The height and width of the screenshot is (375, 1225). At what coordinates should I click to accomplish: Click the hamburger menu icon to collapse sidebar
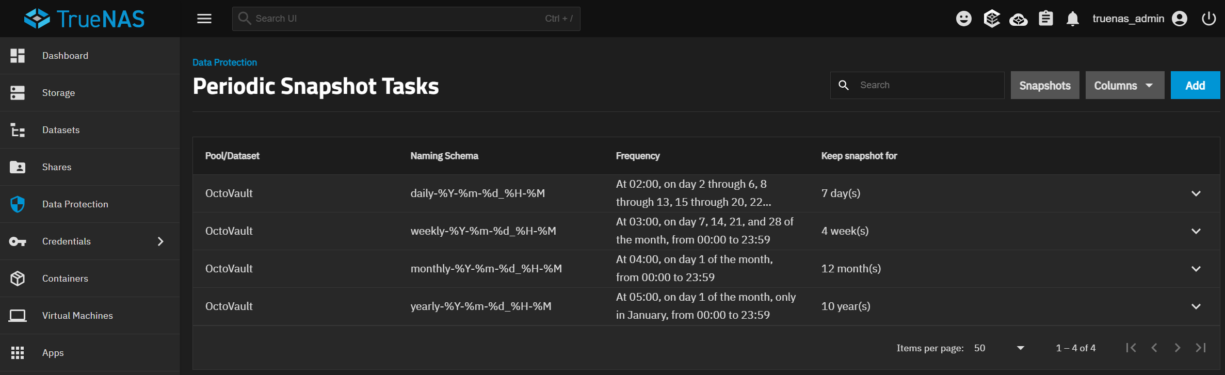(x=204, y=19)
